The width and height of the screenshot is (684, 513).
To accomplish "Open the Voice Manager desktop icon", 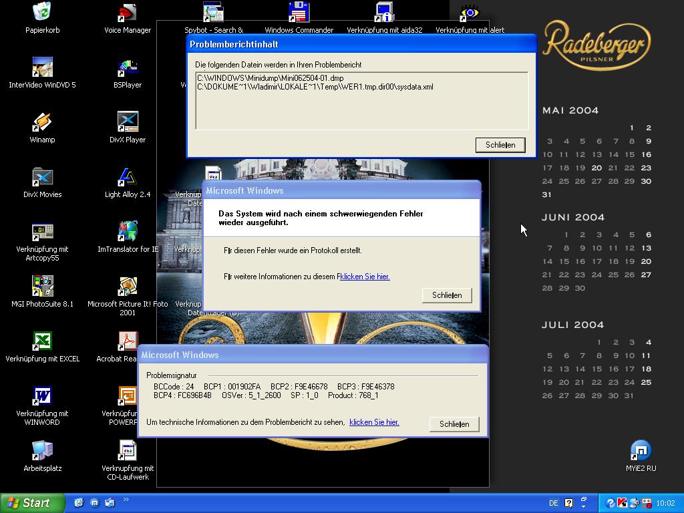I will point(128,12).
